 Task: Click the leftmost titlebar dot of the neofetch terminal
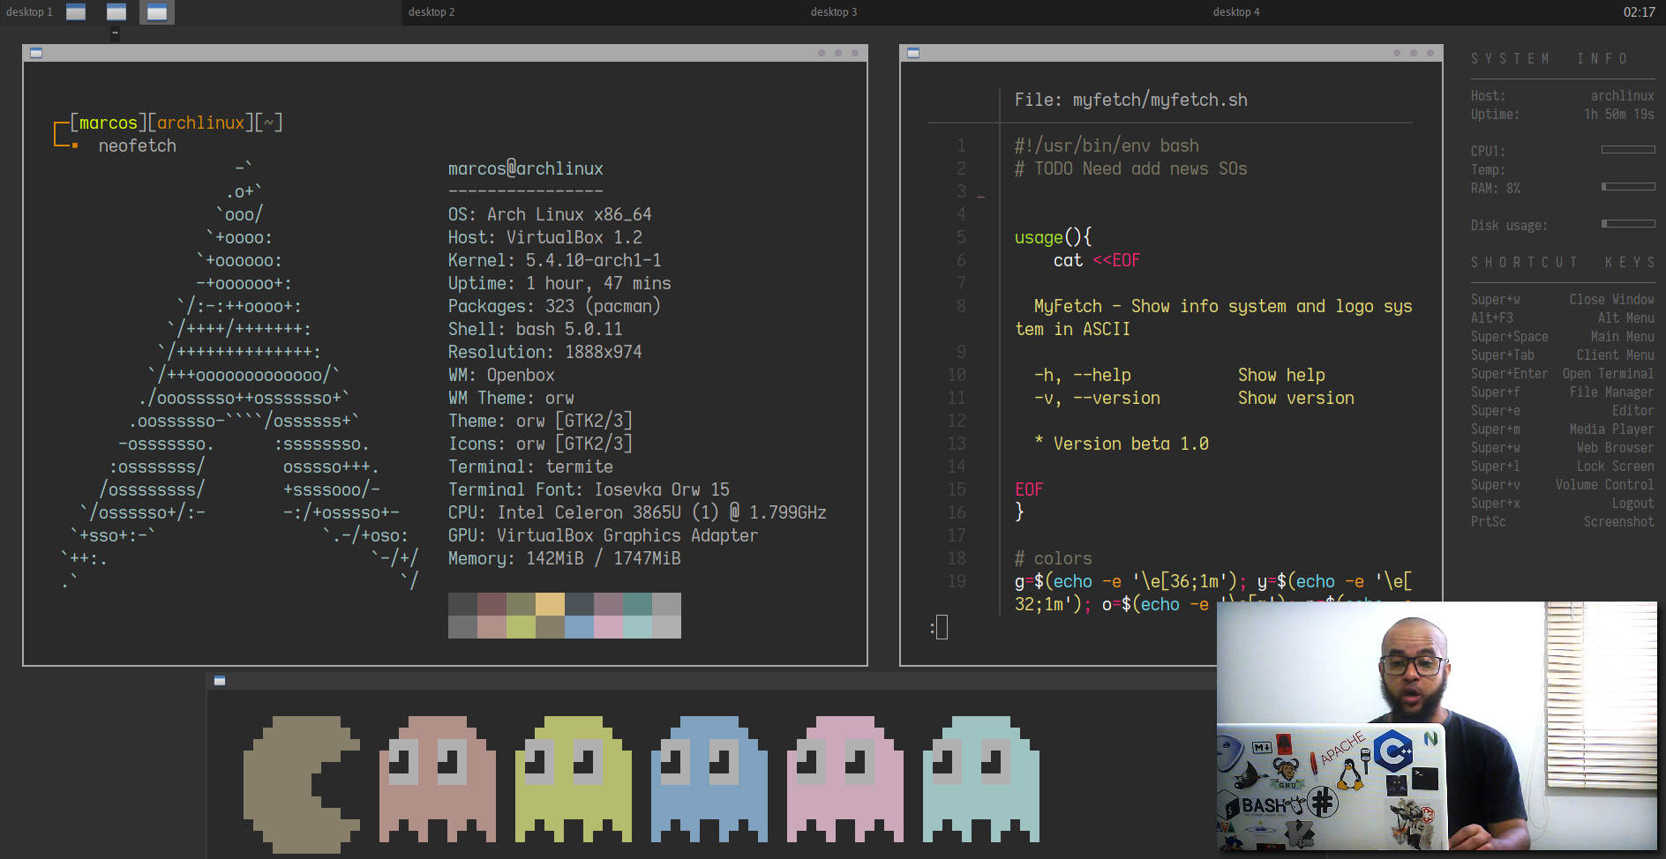click(x=821, y=53)
